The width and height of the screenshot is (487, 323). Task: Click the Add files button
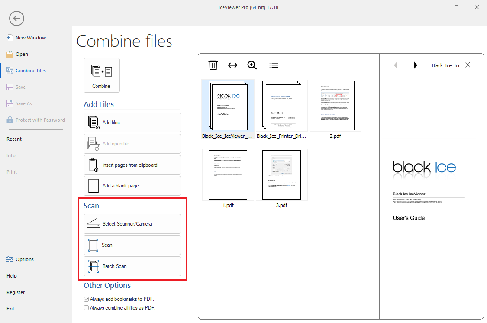[132, 123]
